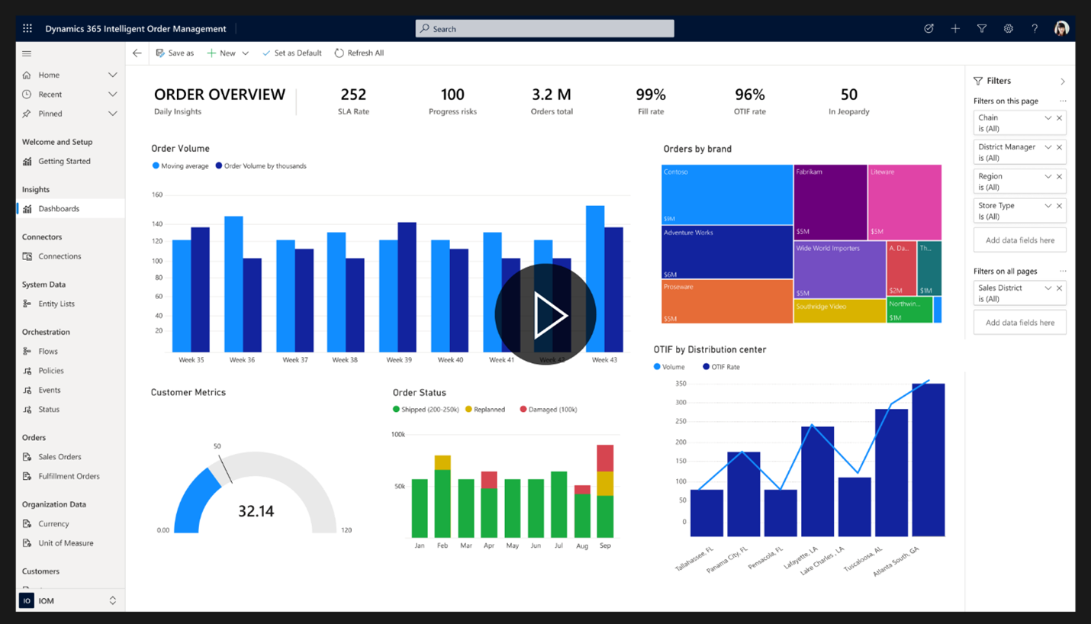
Task: Expand the Recent section in sidebar
Action: tap(112, 94)
